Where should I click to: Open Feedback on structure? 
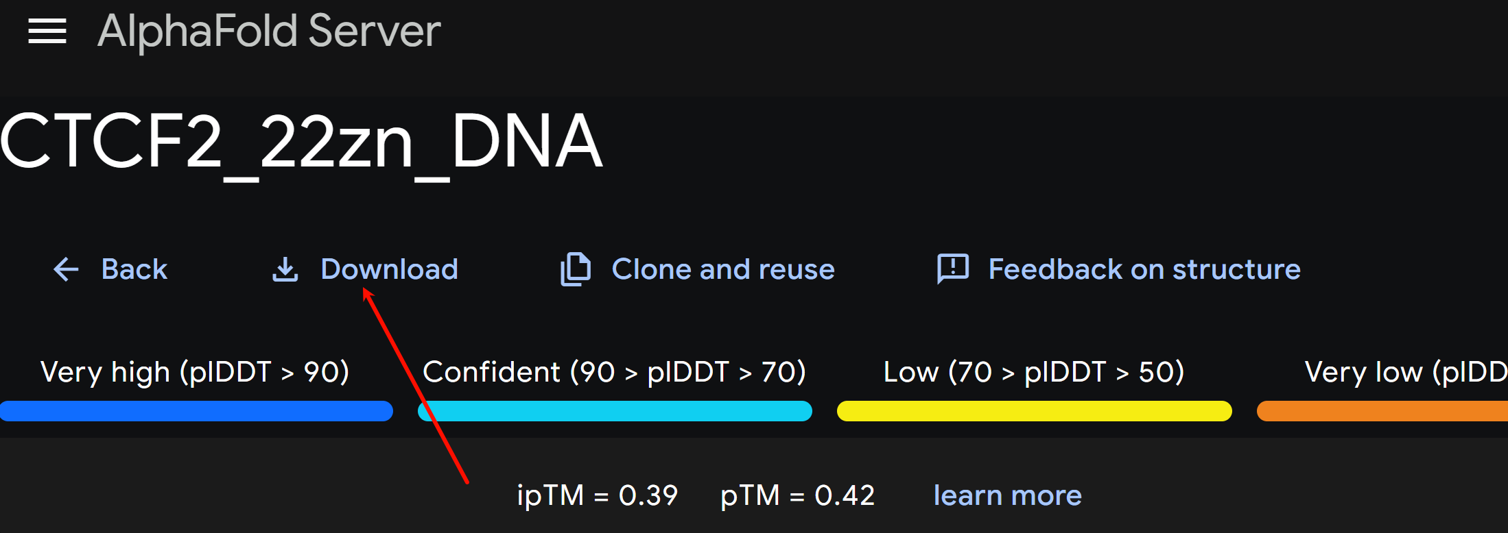pos(1144,269)
